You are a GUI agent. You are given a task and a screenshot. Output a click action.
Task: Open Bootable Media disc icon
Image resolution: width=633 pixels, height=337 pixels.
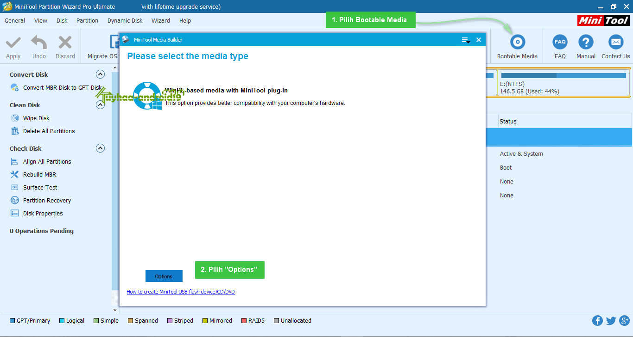coord(517,42)
